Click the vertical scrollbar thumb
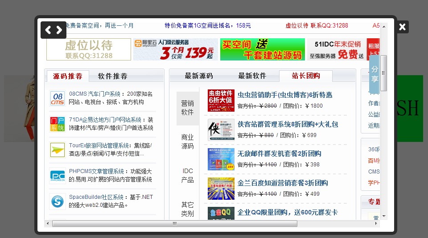The image size is (428, 238). pyautogui.click(x=384, y=73)
